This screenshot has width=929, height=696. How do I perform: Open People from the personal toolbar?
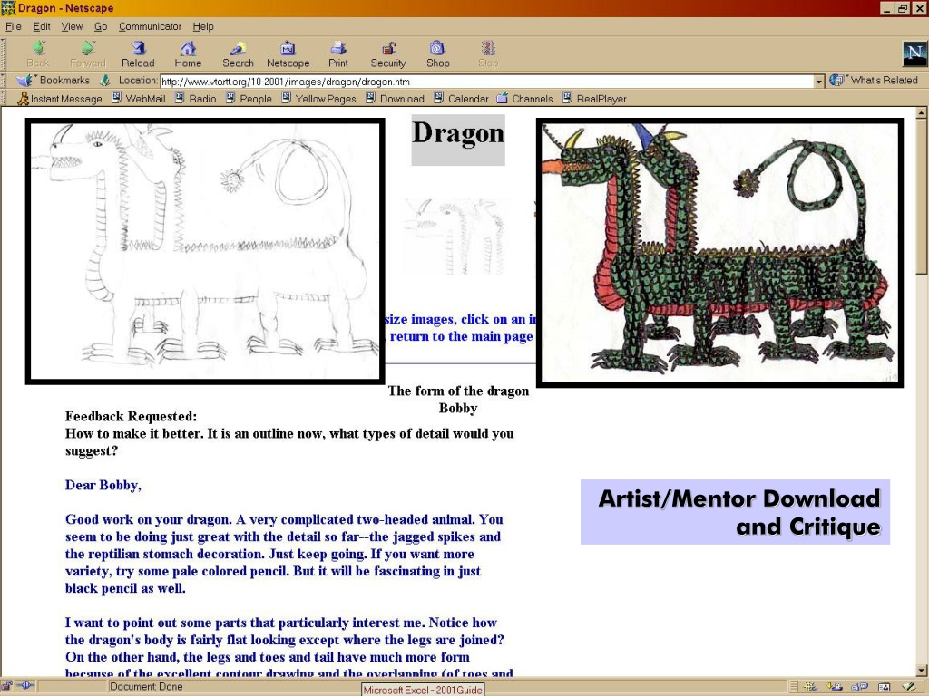(x=249, y=98)
